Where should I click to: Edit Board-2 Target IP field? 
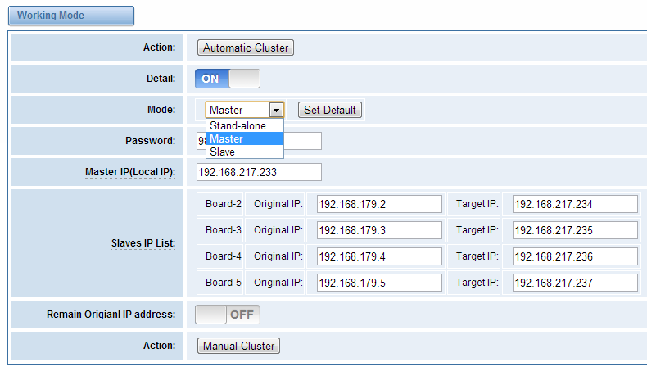[575, 204]
